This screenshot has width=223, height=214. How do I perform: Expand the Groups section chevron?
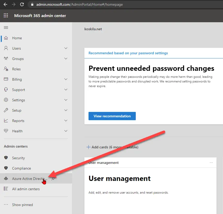coord(66,59)
